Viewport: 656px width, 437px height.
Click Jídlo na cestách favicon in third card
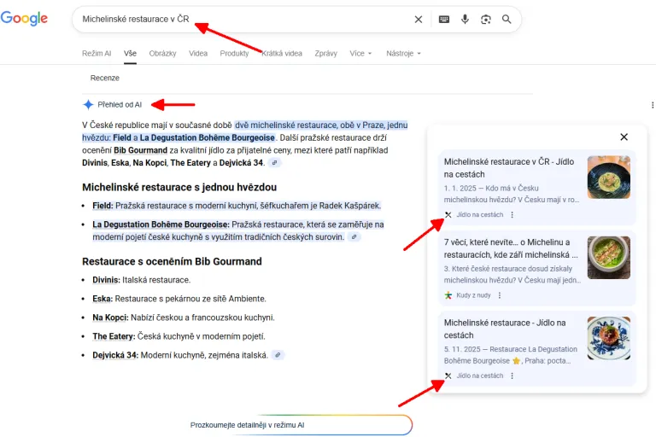click(448, 376)
